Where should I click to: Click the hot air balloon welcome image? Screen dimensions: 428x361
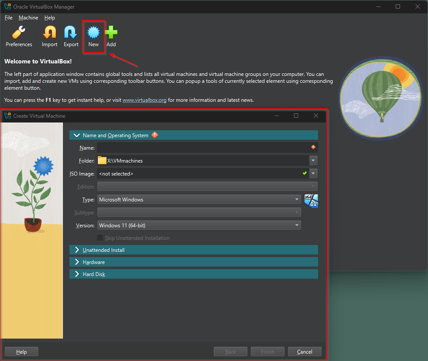pyautogui.click(x=381, y=98)
